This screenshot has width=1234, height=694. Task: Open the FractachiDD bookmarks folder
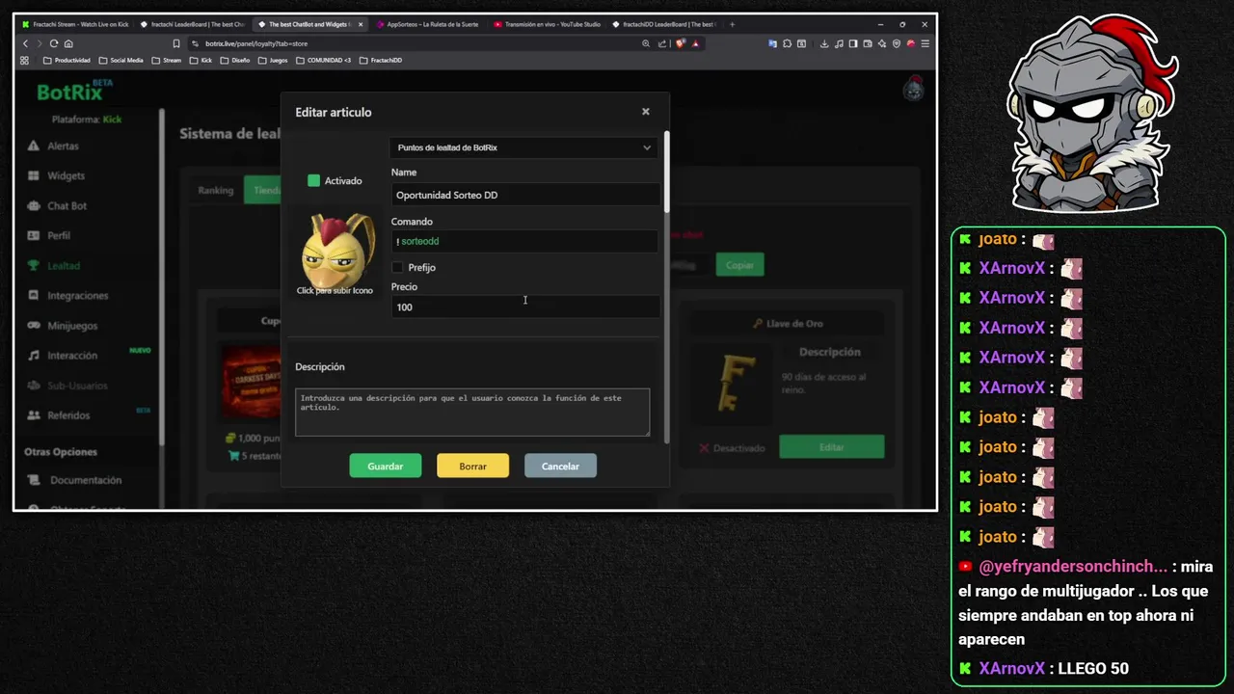(380, 60)
